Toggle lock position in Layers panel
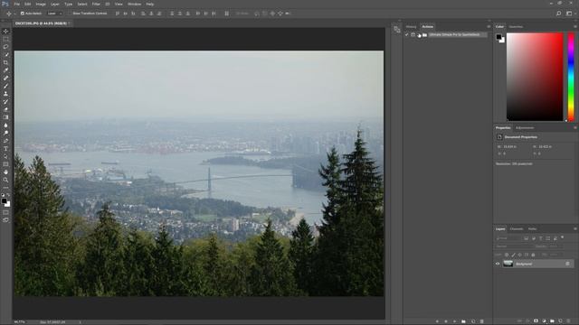This screenshot has height=325, width=579. click(520, 255)
